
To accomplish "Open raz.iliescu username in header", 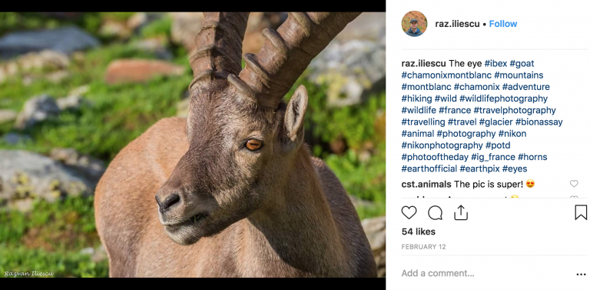I will (x=457, y=24).
